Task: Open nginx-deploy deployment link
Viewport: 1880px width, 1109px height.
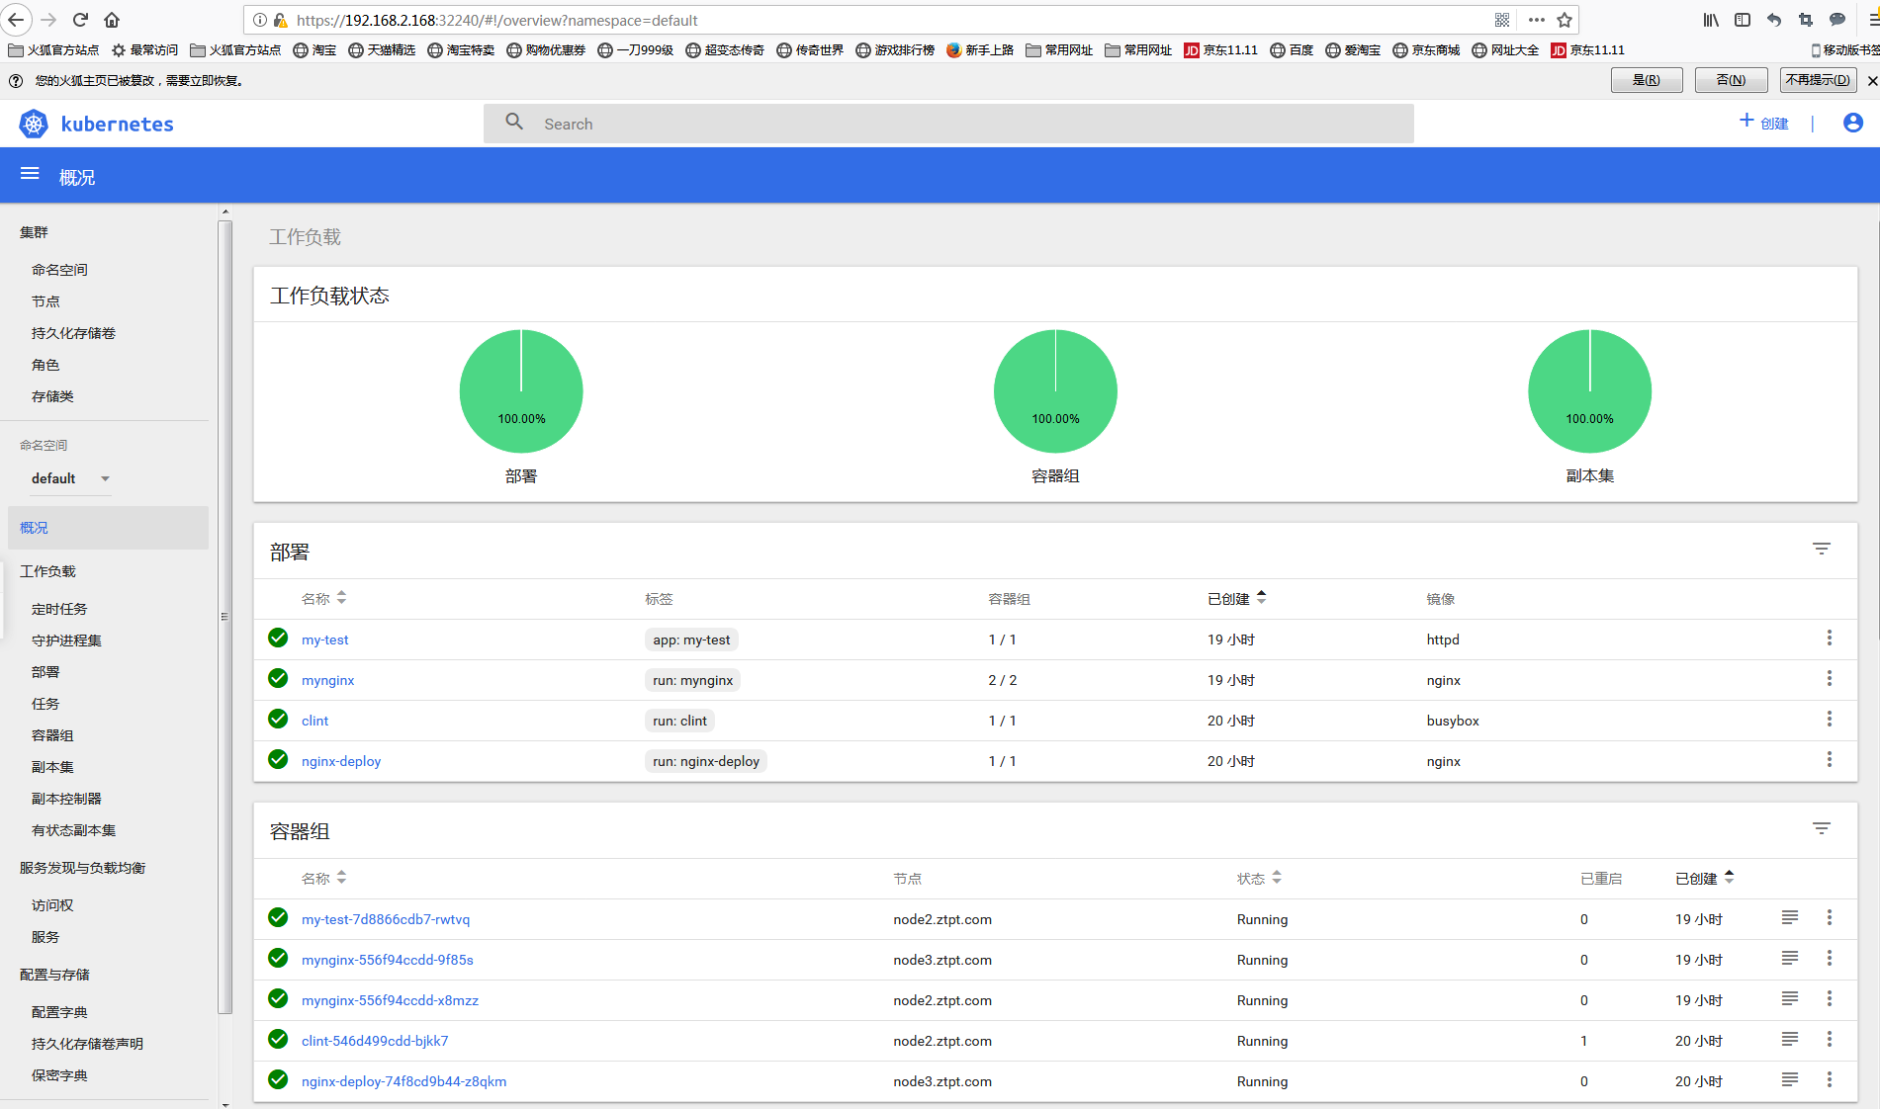Action: point(341,761)
